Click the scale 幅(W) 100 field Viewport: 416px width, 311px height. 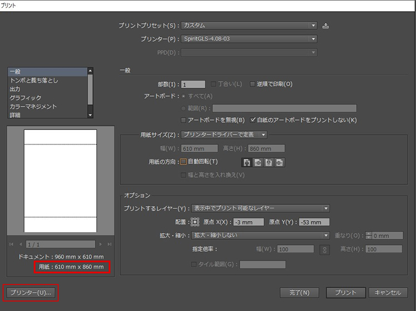(x=296, y=249)
